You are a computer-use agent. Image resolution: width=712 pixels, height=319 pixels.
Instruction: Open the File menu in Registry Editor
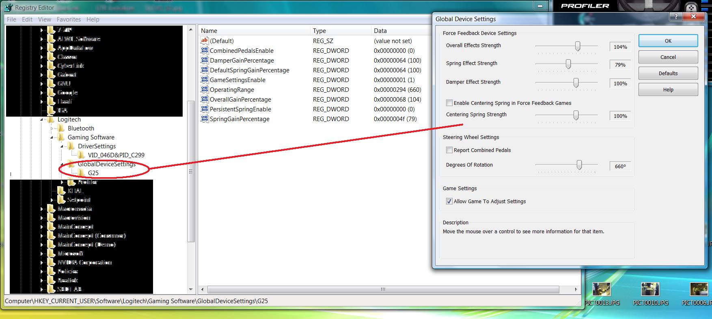(x=12, y=20)
